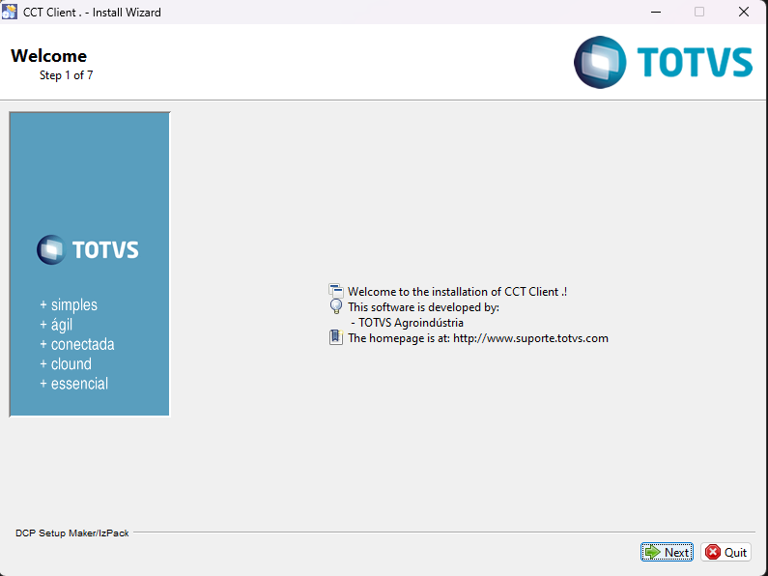The image size is (768, 576).
Task: Quit the install wizard
Action: coord(725,552)
